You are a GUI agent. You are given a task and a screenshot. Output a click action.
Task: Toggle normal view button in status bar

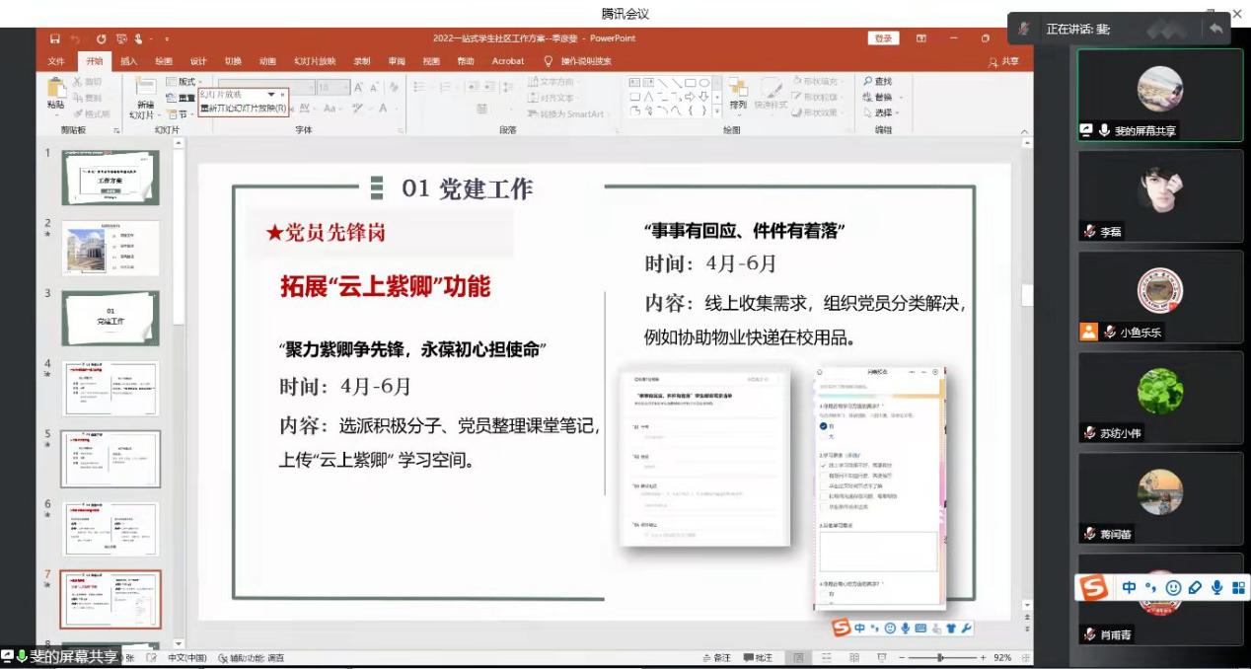[x=798, y=657]
